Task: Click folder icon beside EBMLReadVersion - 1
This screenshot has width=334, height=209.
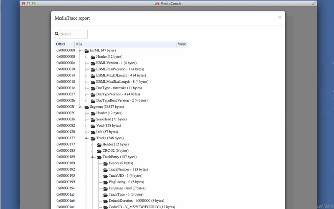Action: (93, 69)
